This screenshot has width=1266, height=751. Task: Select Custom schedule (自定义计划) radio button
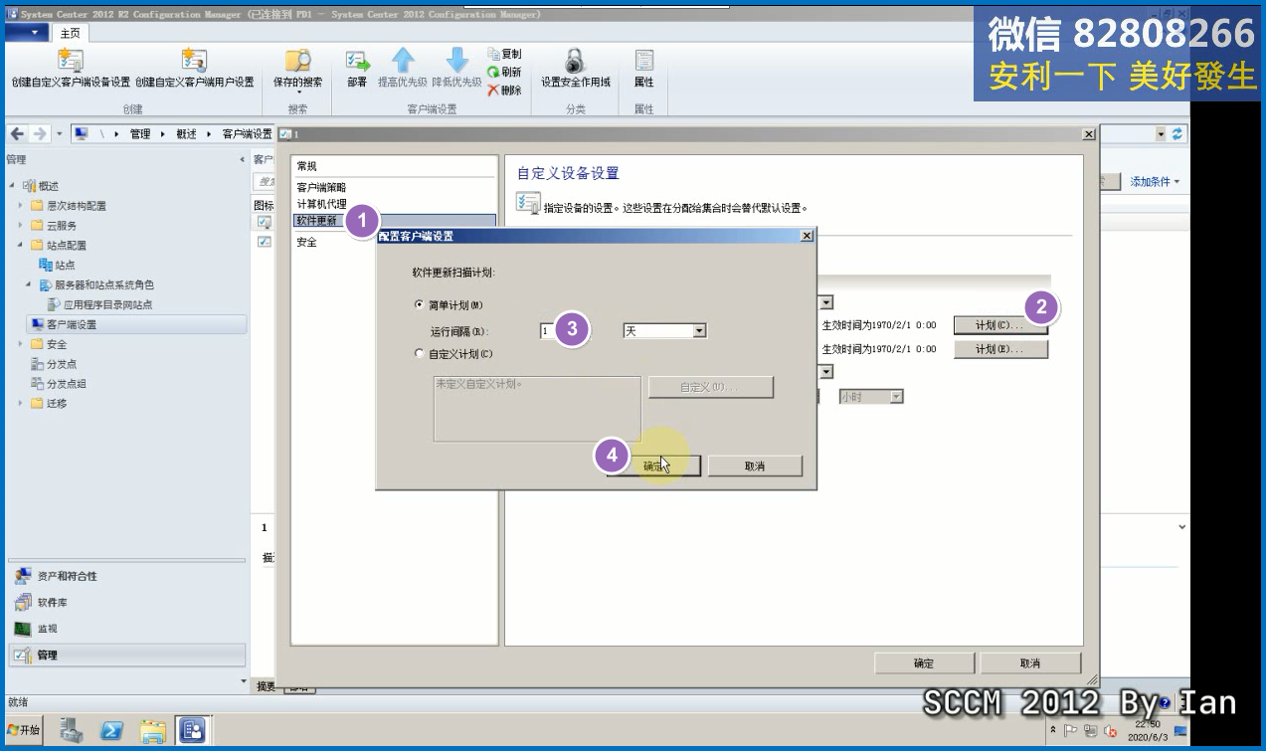click(x=419, y=353)
